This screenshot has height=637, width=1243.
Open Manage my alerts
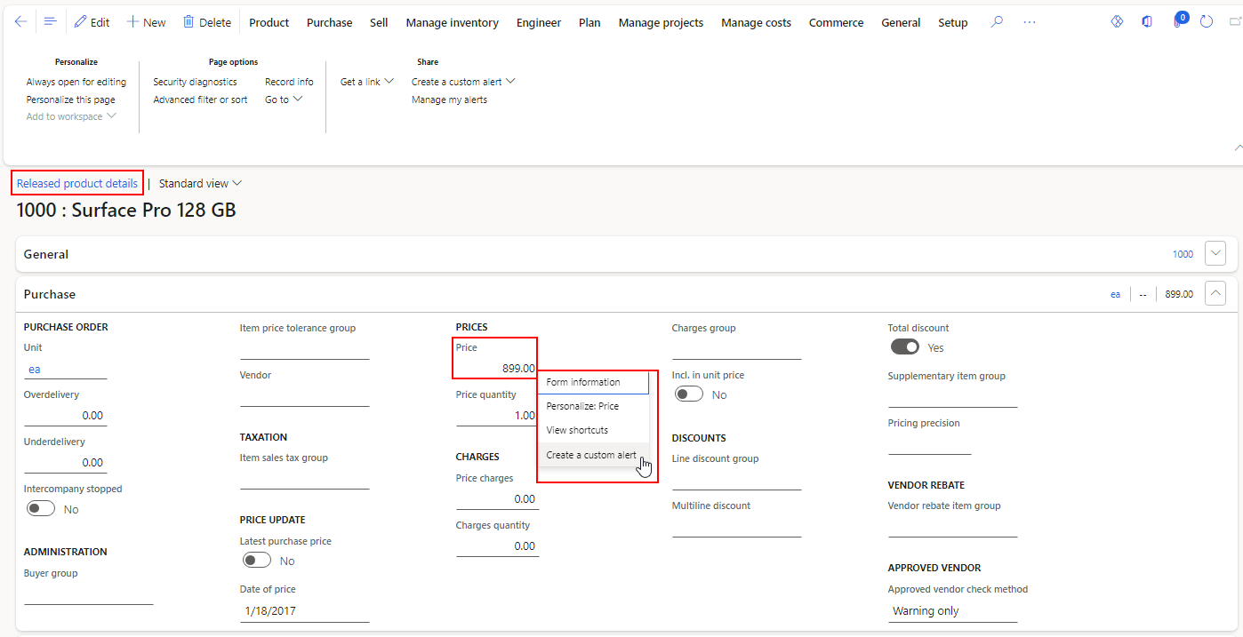click(x=449, y=100)
